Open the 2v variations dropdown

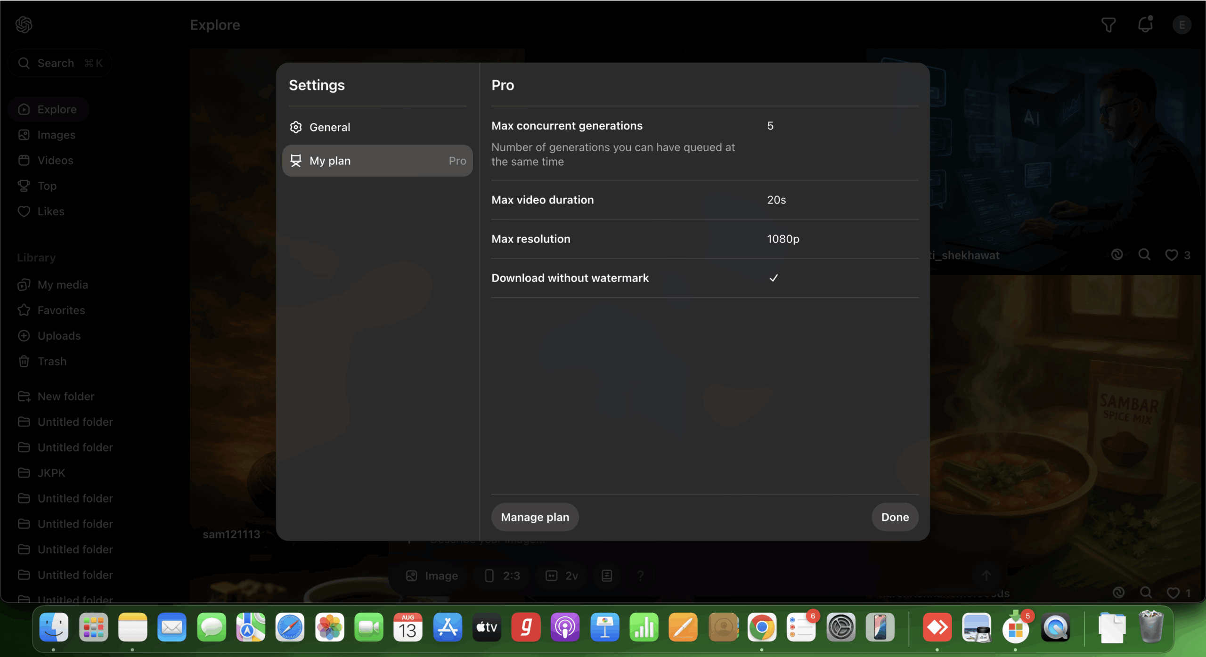[562, 576]
